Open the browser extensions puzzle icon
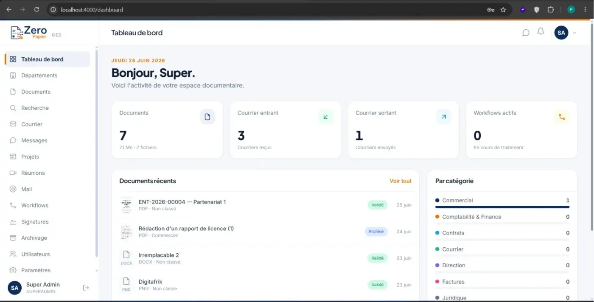 551,10
